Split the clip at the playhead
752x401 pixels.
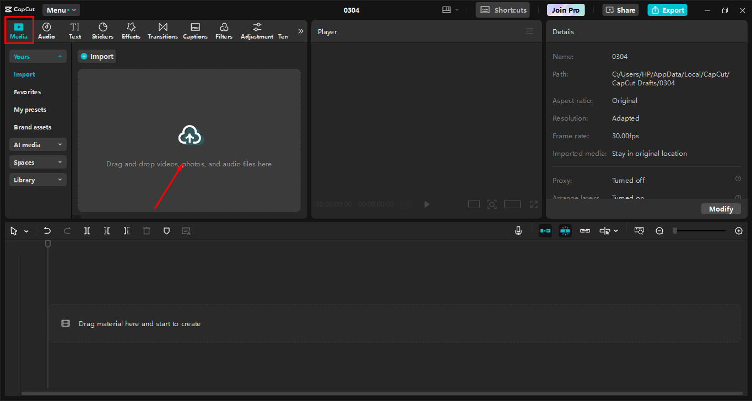click(86, 231)
